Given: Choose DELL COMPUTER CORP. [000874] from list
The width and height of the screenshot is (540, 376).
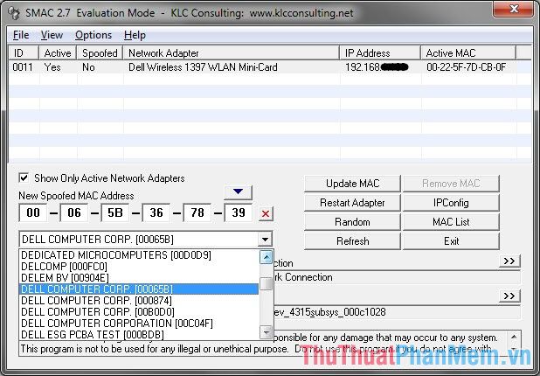Looking at the screenshot, I should point(139,300).
